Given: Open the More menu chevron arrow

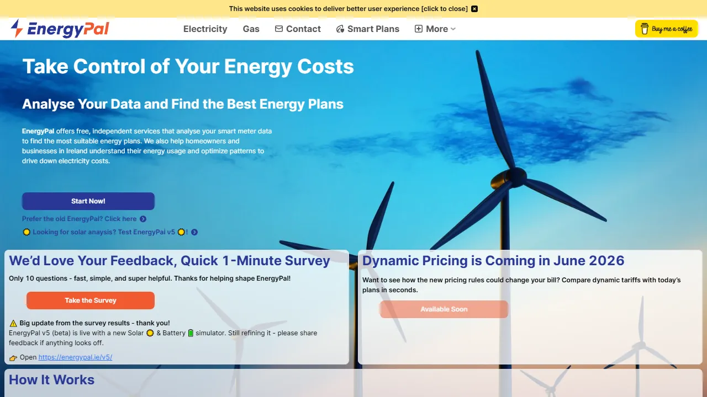Looking at the screenshot, I should [x=452, y=29].
